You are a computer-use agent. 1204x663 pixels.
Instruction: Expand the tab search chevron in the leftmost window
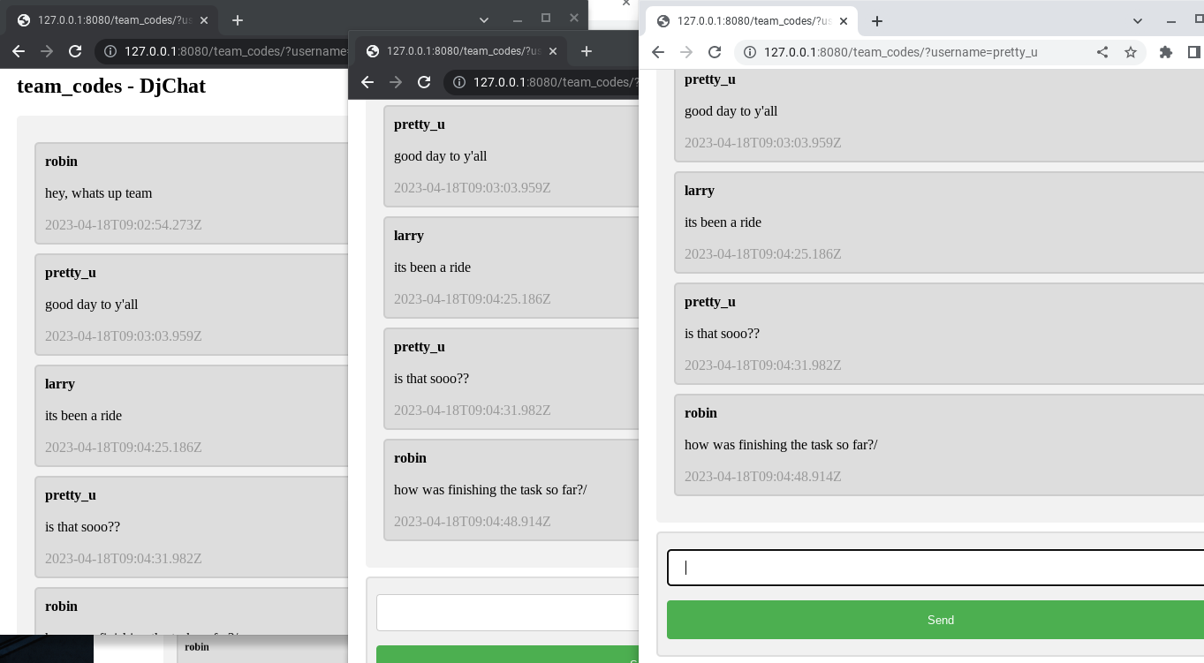click(483, 19)
